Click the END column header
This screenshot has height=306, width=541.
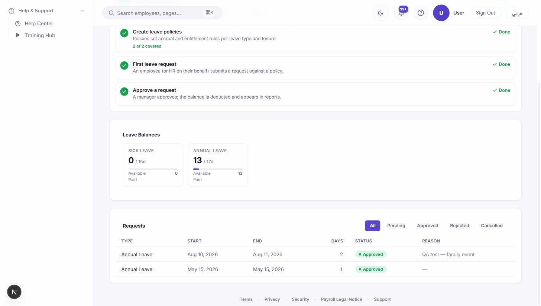[x=257, y=241]
